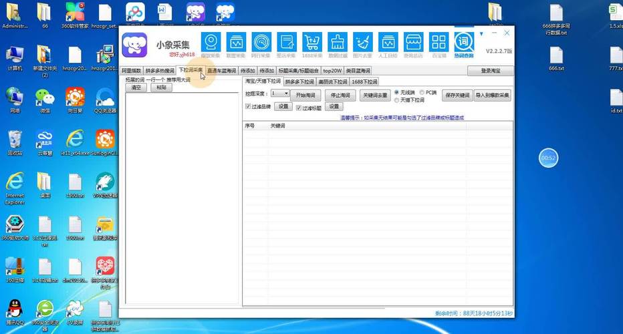This screenshot has width=623, height=334.
Task: Switch to the top20W tab
Action: 332,71
